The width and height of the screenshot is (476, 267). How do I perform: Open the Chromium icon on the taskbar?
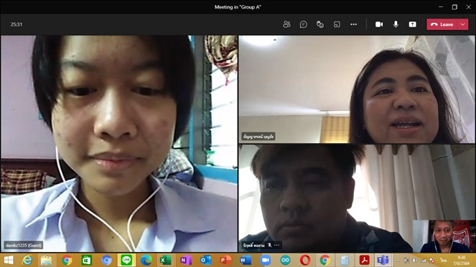click(106, 260)
